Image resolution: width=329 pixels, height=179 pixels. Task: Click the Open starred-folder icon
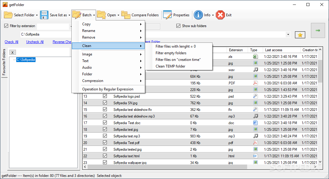101,15
